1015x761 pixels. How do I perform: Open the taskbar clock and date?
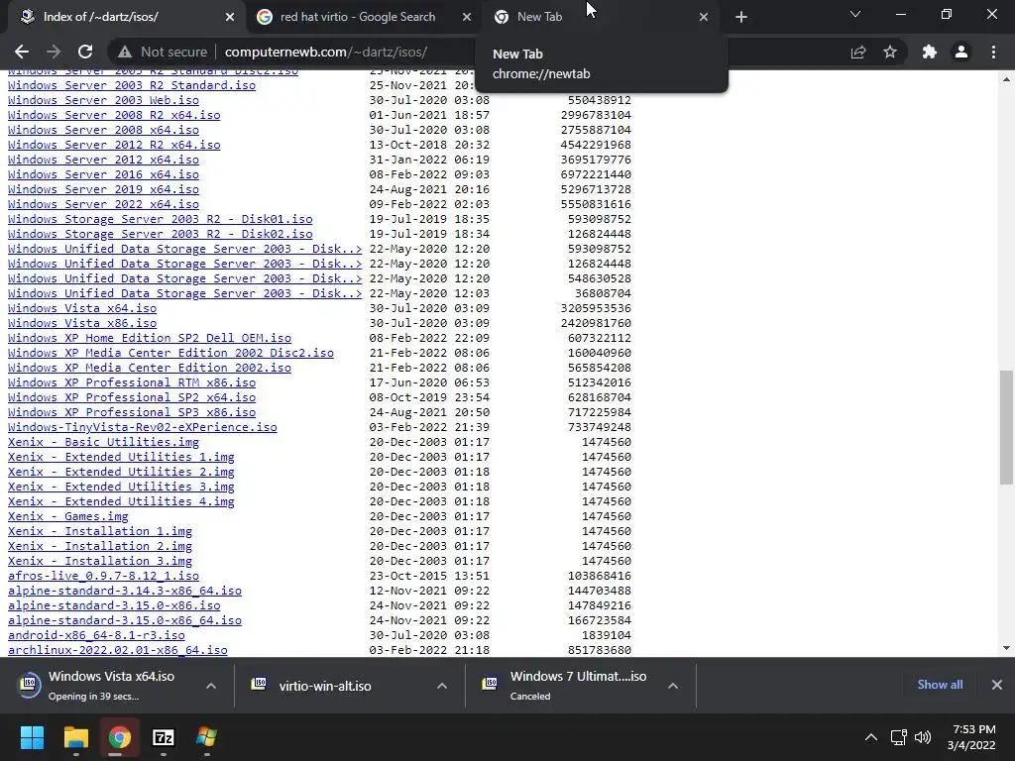(x=971, y=737)
